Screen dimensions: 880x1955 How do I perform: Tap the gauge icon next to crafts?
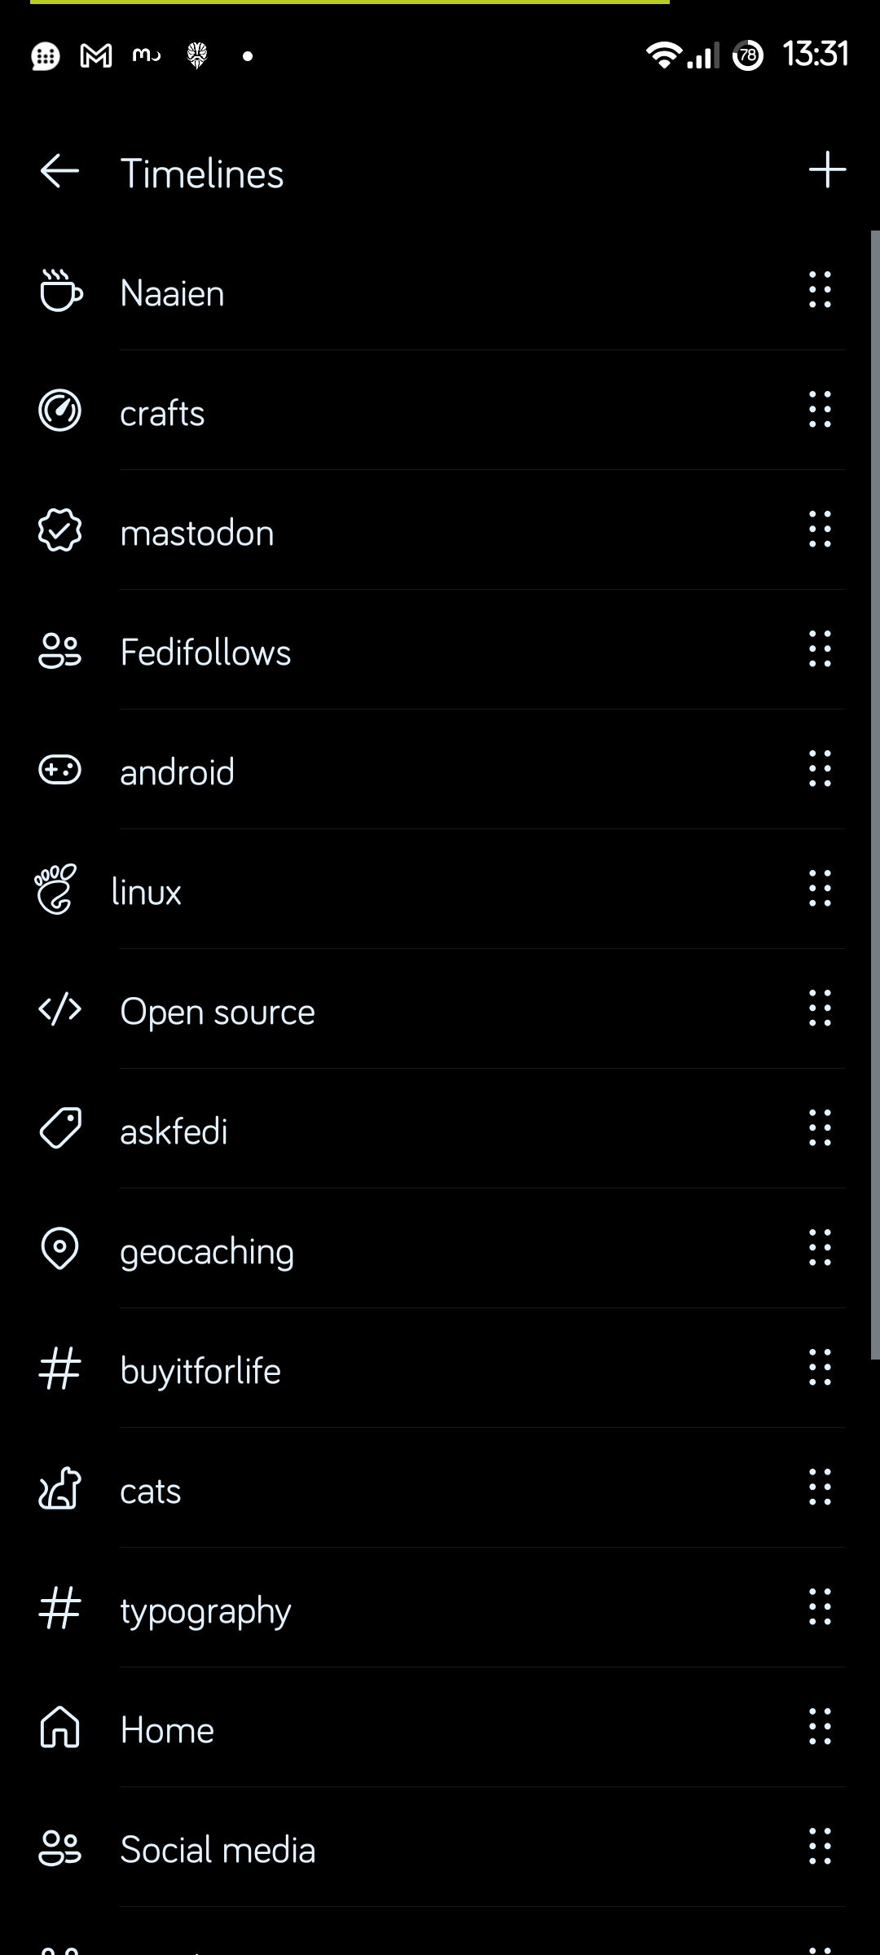coord(60,411)
